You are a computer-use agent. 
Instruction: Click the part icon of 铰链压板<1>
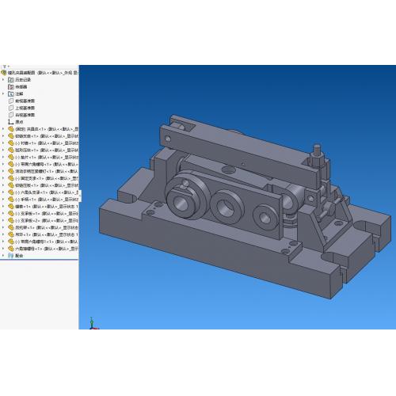(x=11, y=185)
